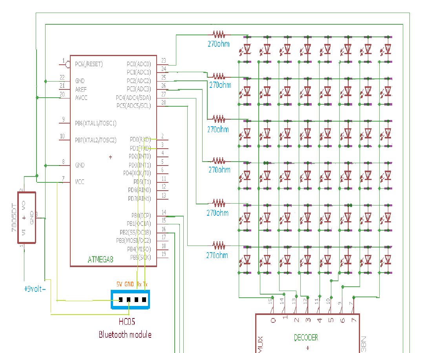Viewport: 424px width, 353px height.
Task: Select the DECODER component symbol
Action: tap(308, 337)
